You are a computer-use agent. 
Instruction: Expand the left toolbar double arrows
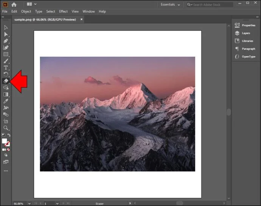coord(3,17)
